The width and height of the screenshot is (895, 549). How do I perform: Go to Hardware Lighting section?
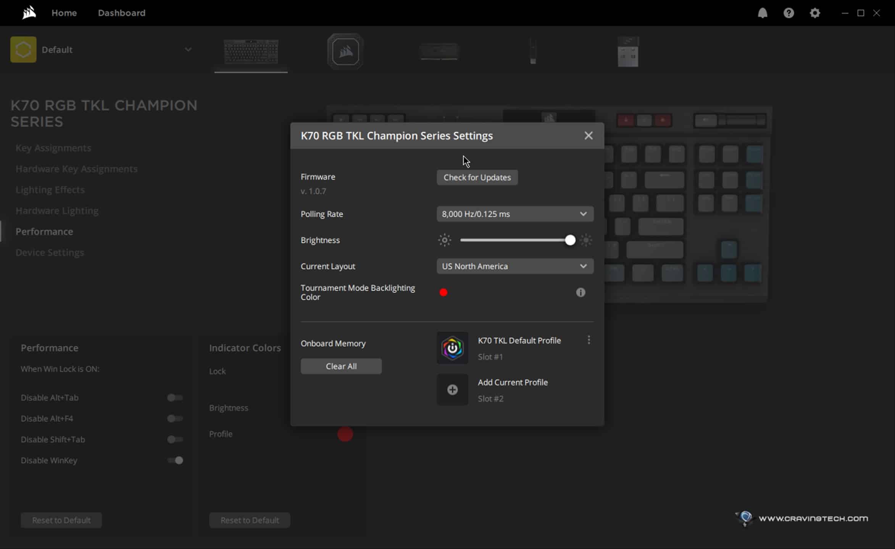coord(57,211)
